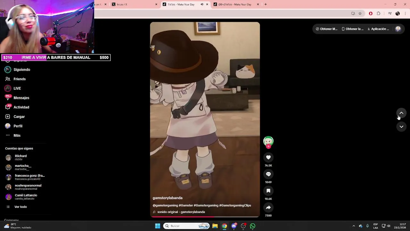Click the #GamstergamingClips hashtag
Image resolution: width=410 pixels, height=231 pixels.
click(235, 205)
